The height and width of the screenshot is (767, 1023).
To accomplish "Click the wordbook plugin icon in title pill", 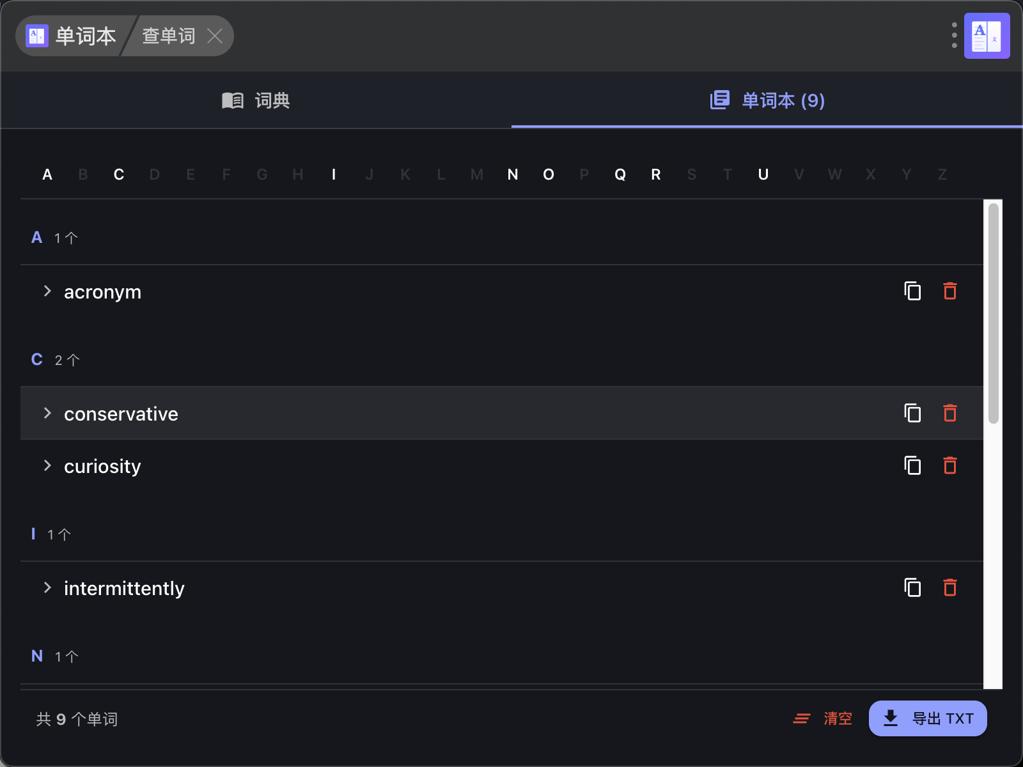I will (x=37, y=36).
